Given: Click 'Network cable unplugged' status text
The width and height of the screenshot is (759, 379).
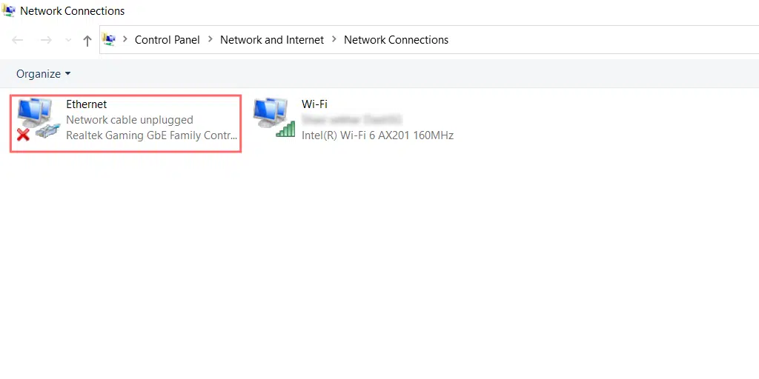Looking at the screenshot, I should (129, 119).
